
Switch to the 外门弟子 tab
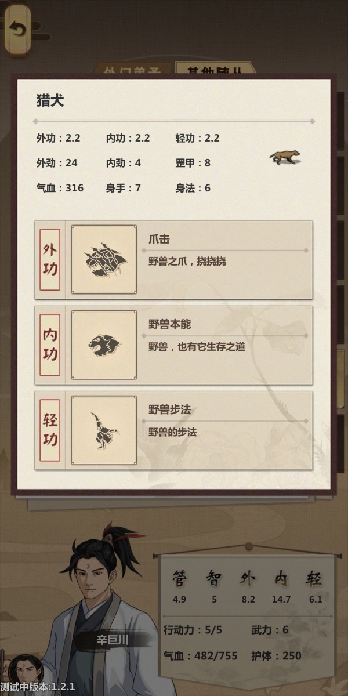click(x=133, y=70)
